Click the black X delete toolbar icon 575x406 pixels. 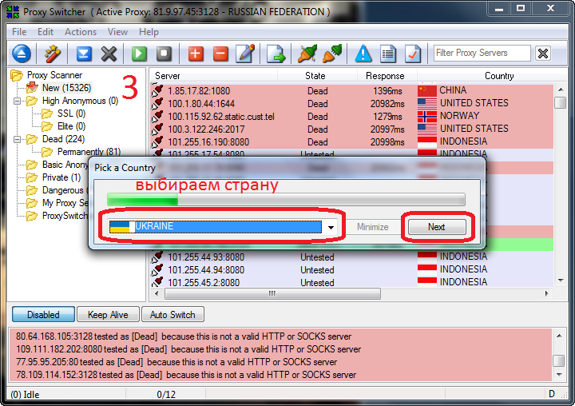coord(109,54)
